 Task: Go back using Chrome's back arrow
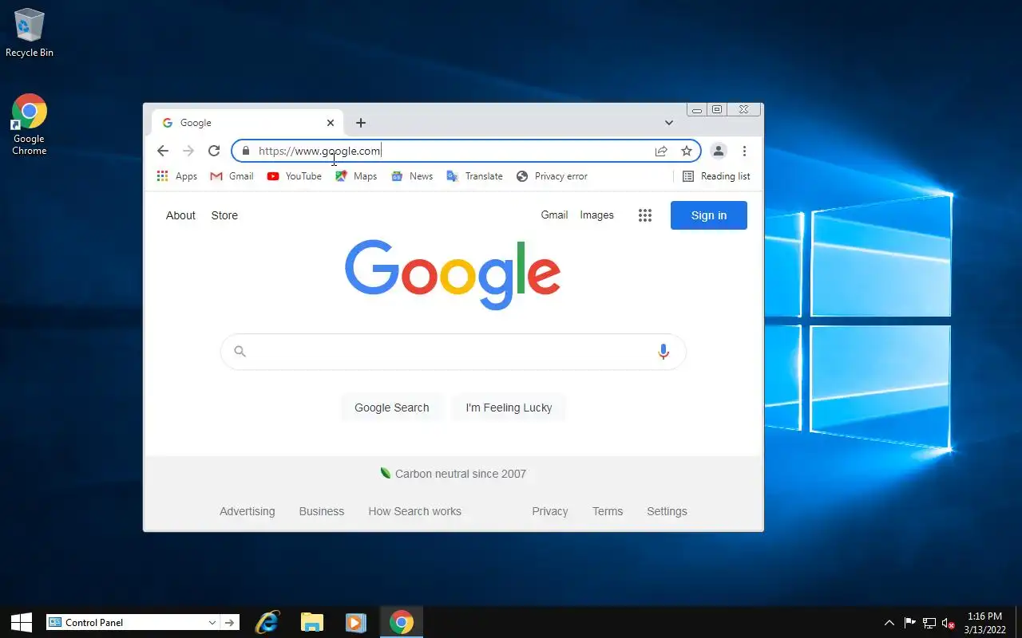click(163, 151)
